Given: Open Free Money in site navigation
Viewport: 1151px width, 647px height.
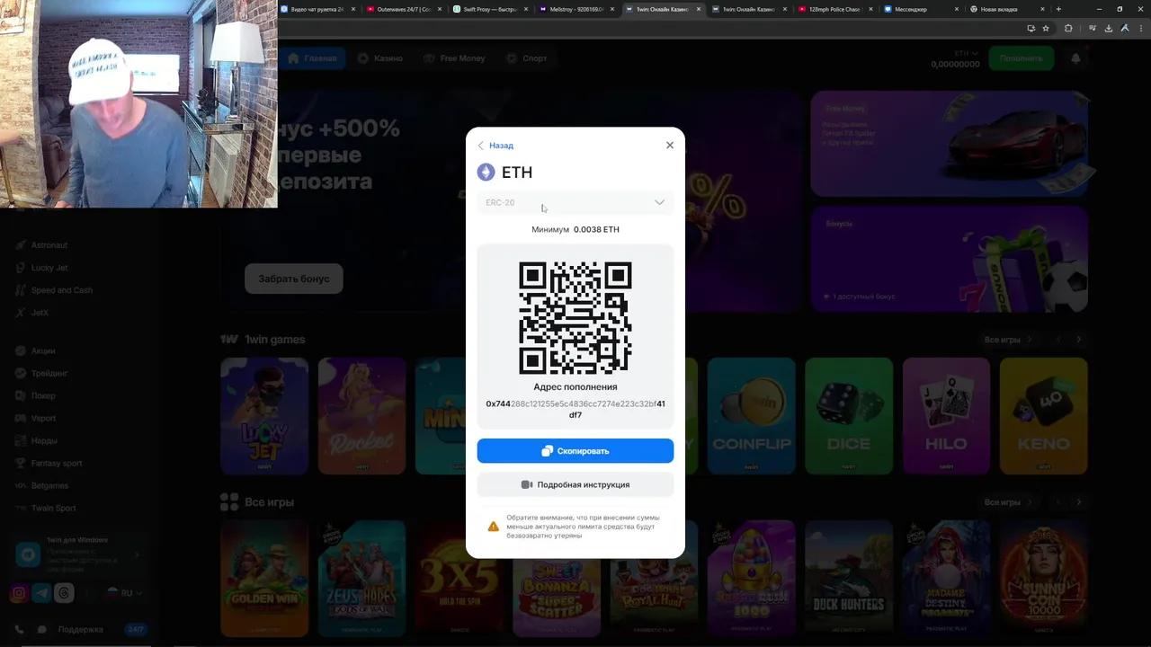Looking at the screenshot, I should 454,58.
